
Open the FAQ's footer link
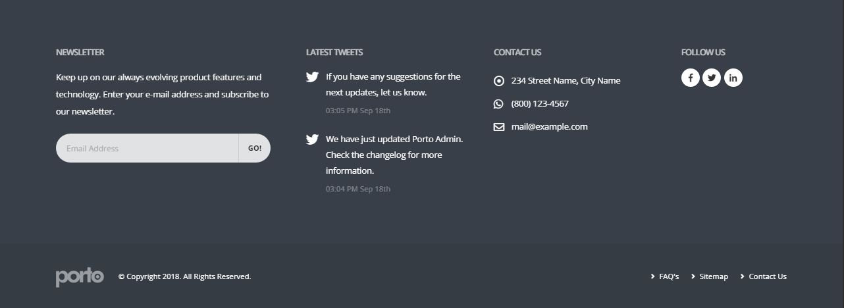tap(668, 276)
